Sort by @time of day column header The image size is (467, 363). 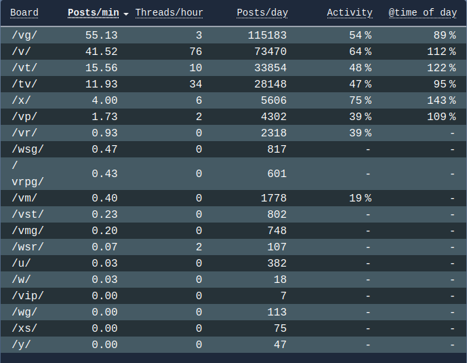[423, 12]
